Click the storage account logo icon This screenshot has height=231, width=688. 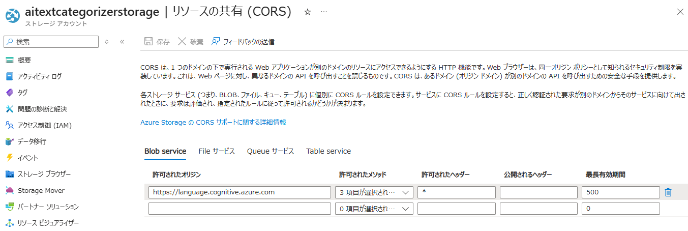pyautogui.click(x=12, y=16)
